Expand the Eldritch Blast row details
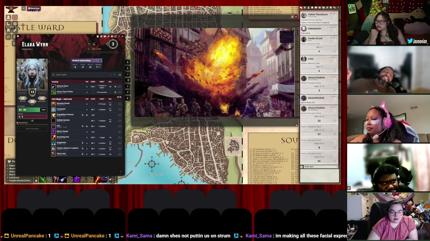Viewport: 430px width, 241px height. point(119,87)
